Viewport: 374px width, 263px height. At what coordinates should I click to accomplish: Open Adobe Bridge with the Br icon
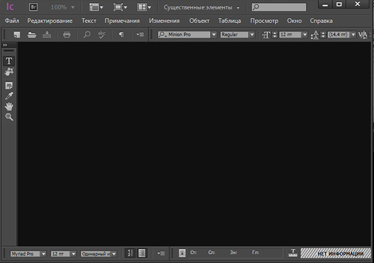[x=35, y=7]
